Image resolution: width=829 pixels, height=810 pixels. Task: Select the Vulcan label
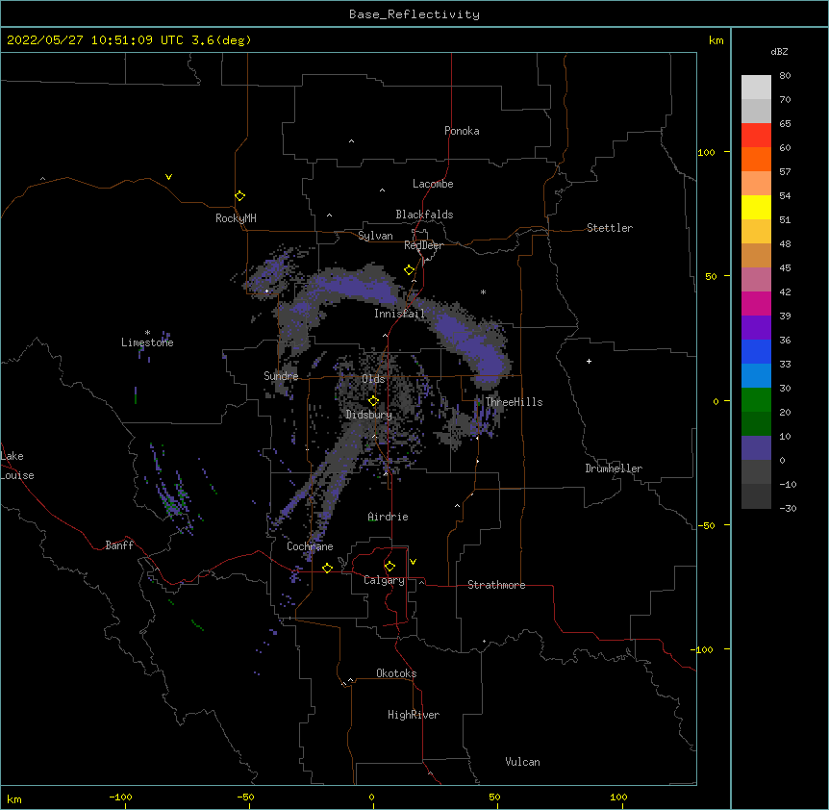click(522, 762)
